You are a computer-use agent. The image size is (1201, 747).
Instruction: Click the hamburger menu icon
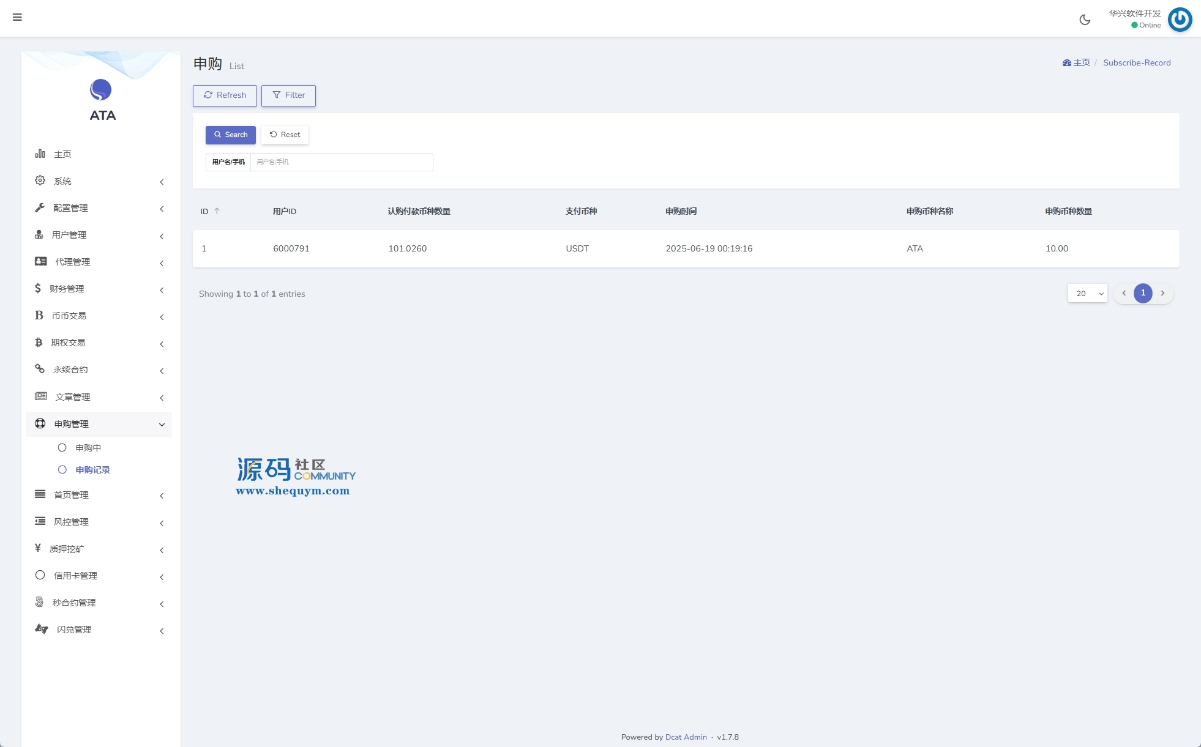[x=17, y=17]
